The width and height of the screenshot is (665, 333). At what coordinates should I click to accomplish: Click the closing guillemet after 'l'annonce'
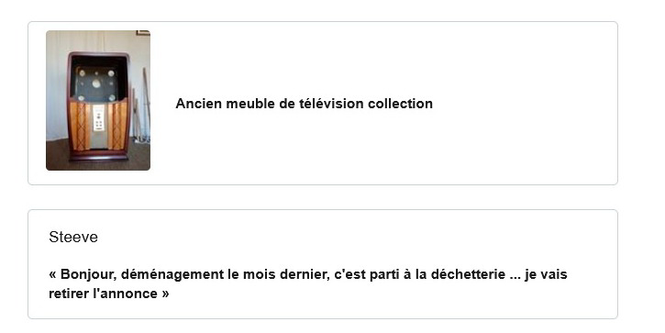coord(165,294)
